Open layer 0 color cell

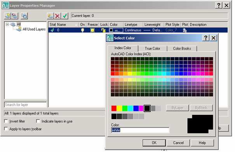(x=116, y=30)
